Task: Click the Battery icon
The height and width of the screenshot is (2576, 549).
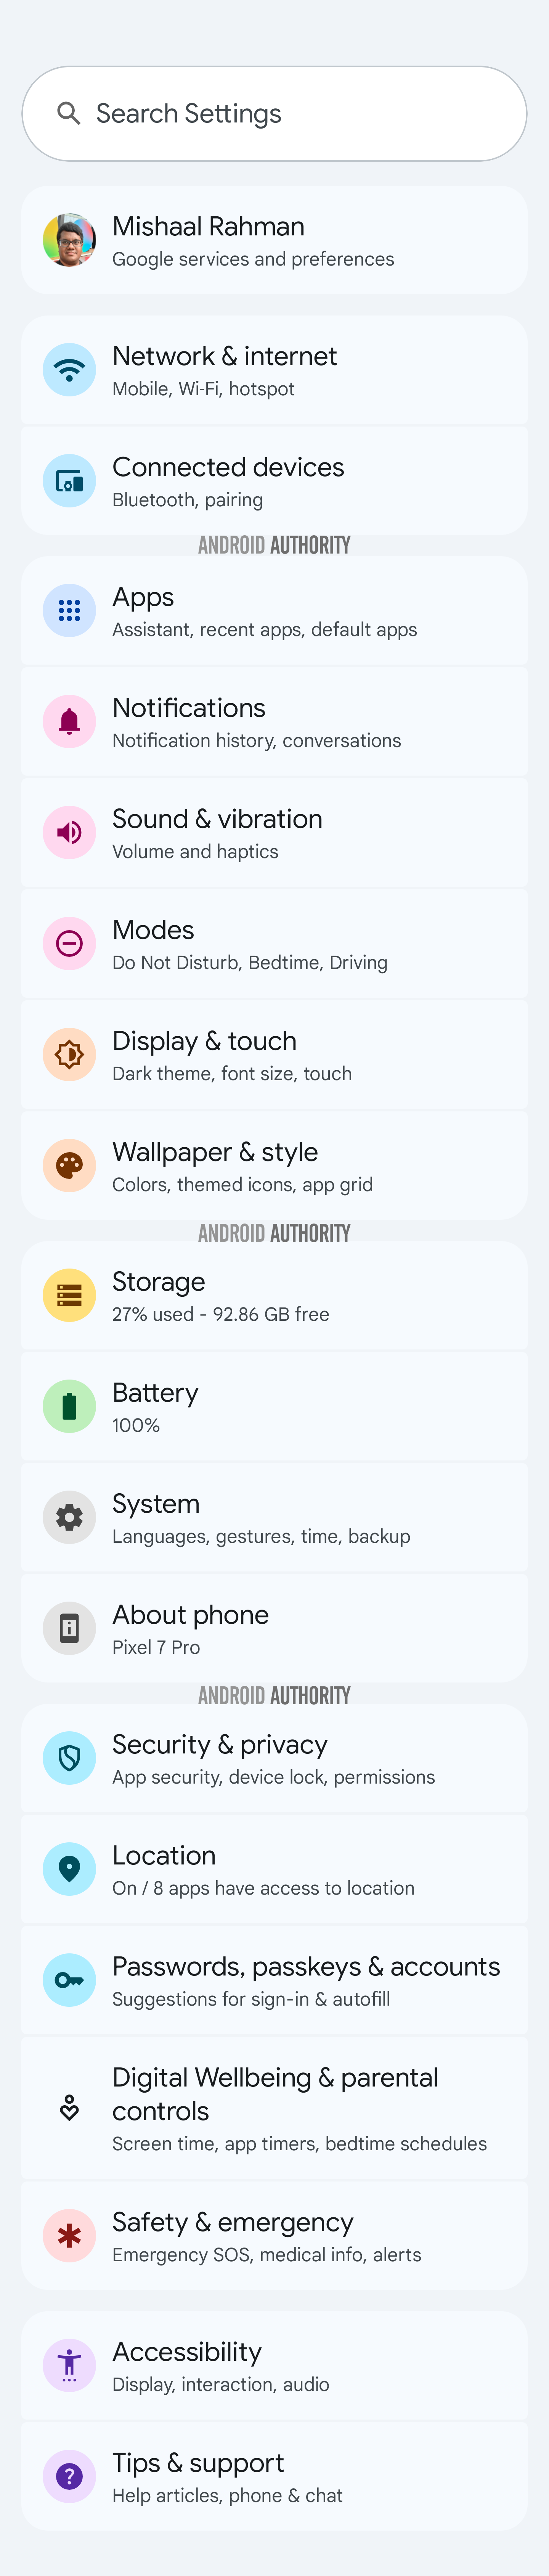Action: coord(69,1406)
